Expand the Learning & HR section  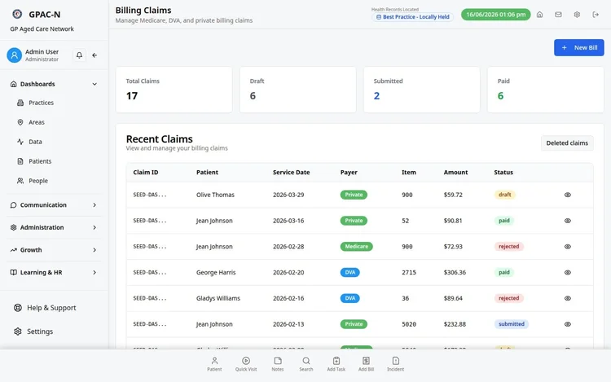pos(54,273)
